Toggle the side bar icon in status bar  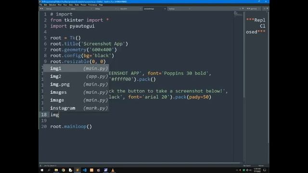pyautogui.click(x=41, y=165)
